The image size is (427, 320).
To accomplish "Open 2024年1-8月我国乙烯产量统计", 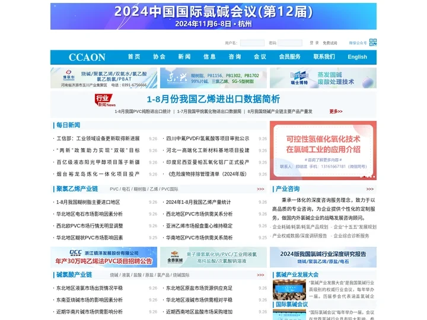I will click(198, 202).
